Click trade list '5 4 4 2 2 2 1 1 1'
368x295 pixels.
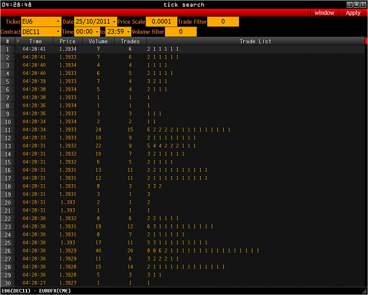(x=171, y=146)
